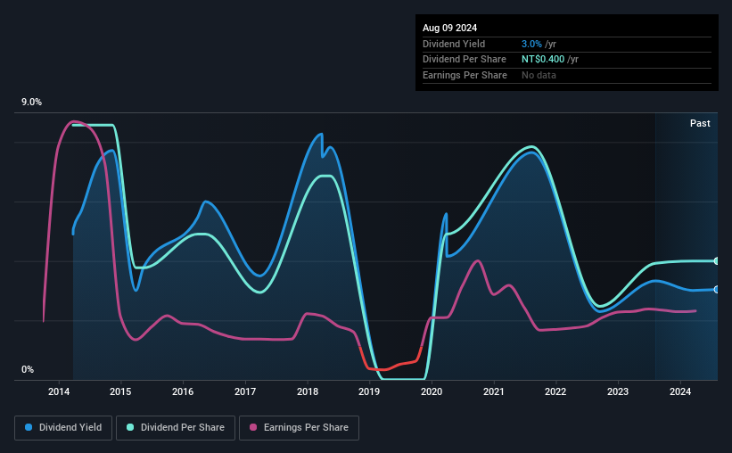The height and width of the screenshot is (453, 732).
Task: Toggle the Earnings Per Share legend button
Action: (299, 428)
